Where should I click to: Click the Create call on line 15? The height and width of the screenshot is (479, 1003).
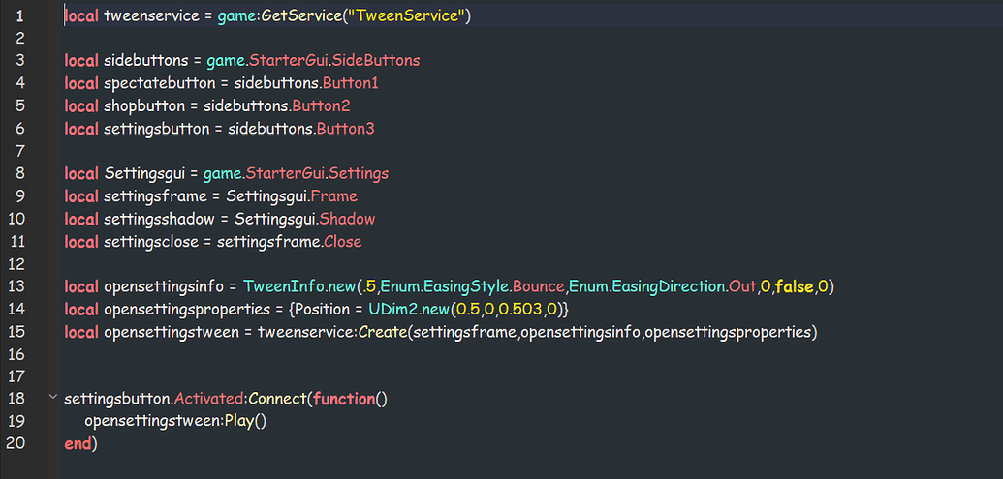[382, 332]
